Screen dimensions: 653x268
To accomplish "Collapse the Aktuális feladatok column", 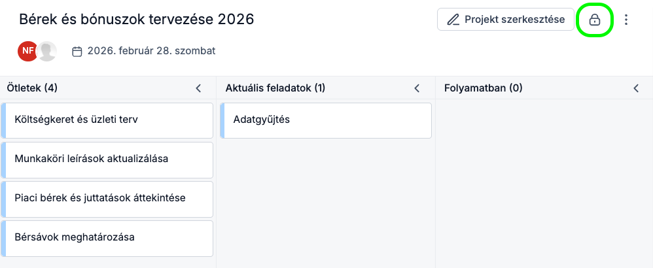I will pyautogui.click(x=417, y=88).
